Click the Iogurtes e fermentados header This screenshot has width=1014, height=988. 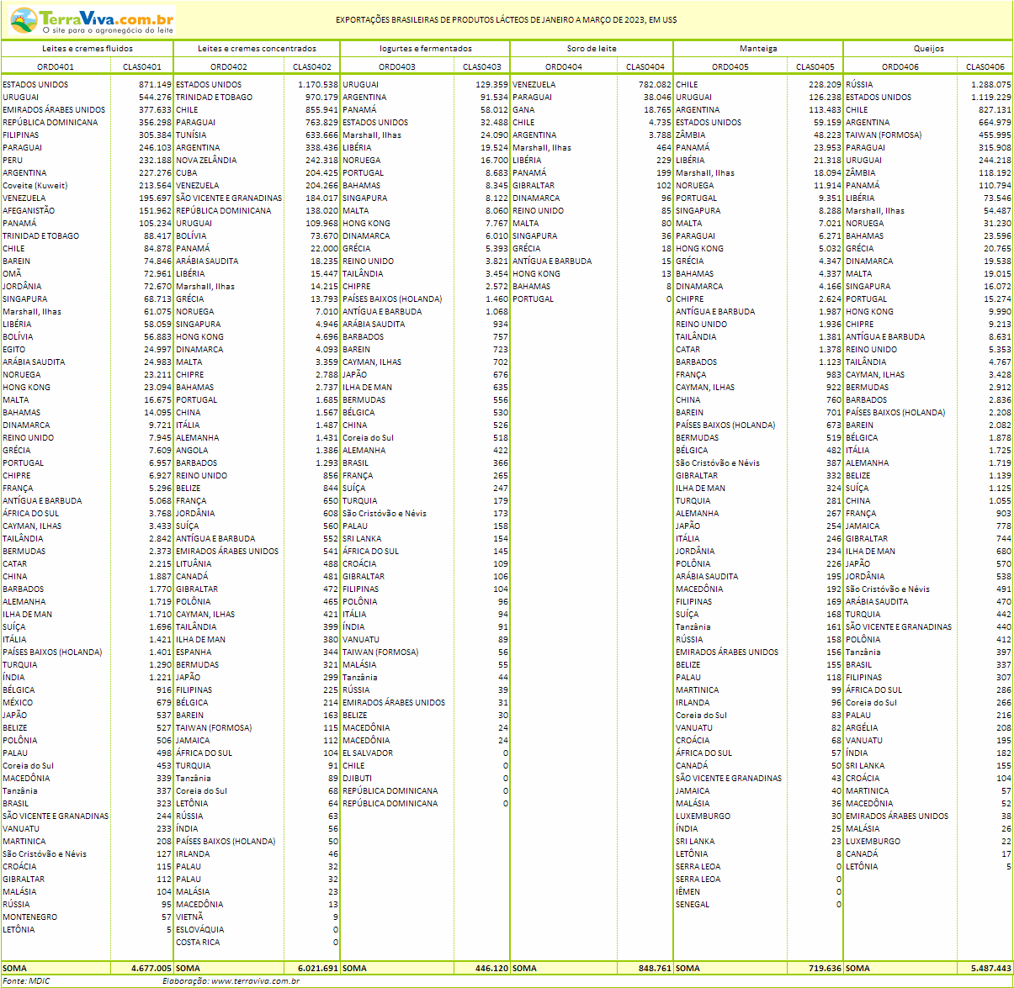click(x=426, y=49)
